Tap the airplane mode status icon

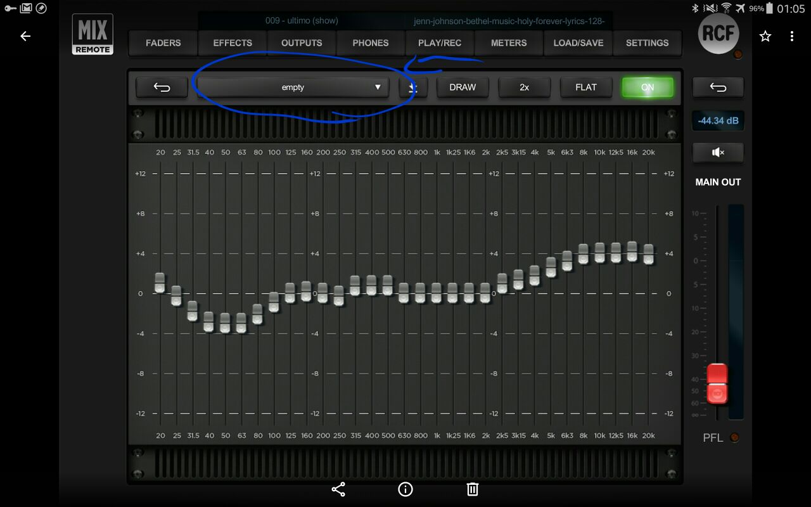741,8
